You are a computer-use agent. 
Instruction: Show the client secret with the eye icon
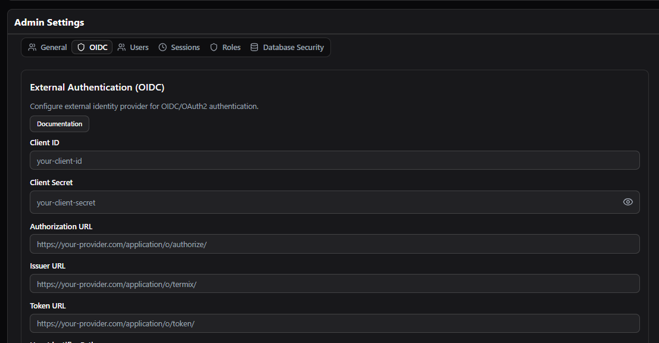click(627, 202)
